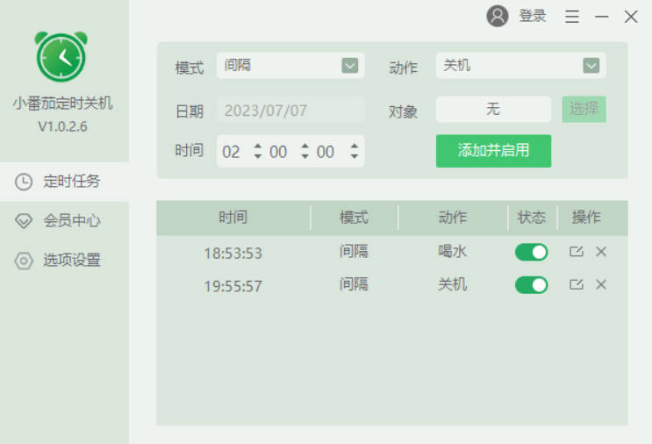Click the 小番茄定时关机 app title
Screen dimensions: 652x444
(63, 103)
